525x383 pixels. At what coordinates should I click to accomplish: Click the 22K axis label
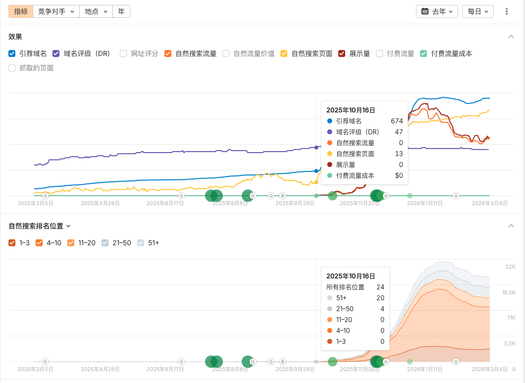(510, 267)
